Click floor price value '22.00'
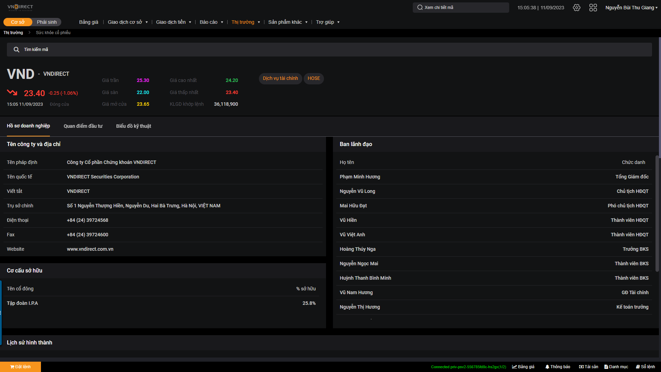The height and width of the screenshot is (372, 661). (x=143, y=92)
